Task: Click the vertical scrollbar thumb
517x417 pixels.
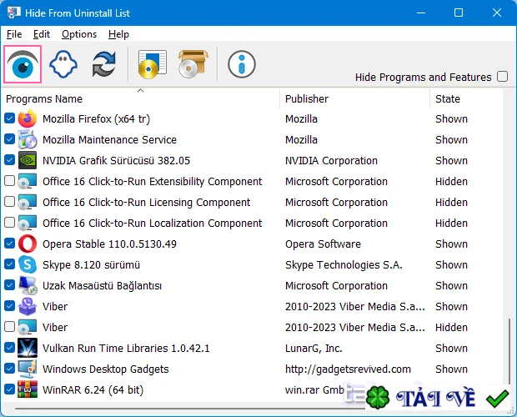Action: click(509, 351)
